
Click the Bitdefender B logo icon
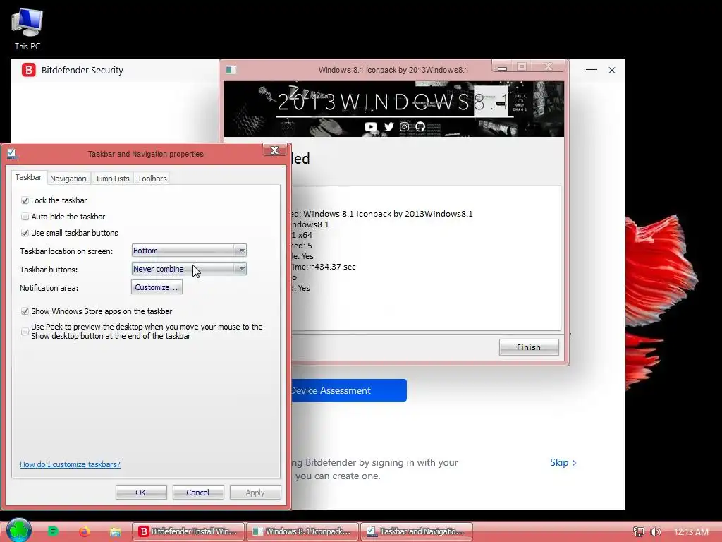[x=28, y=70]
